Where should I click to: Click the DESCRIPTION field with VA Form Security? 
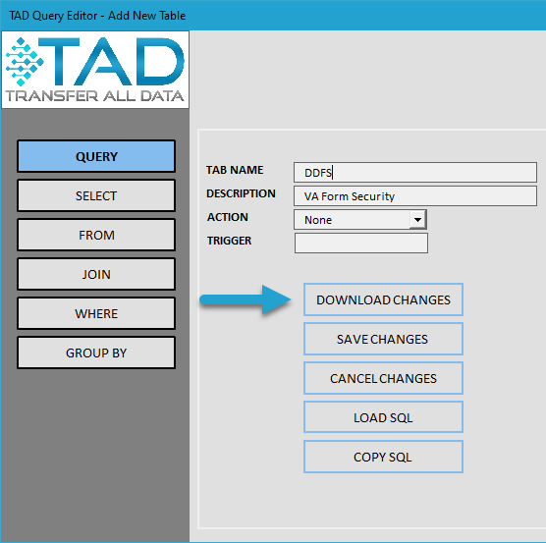415,196
